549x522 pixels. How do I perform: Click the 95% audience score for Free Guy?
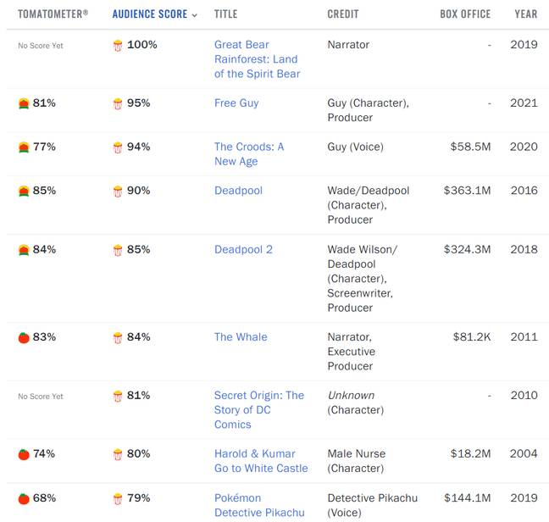(x=139, y=103)
